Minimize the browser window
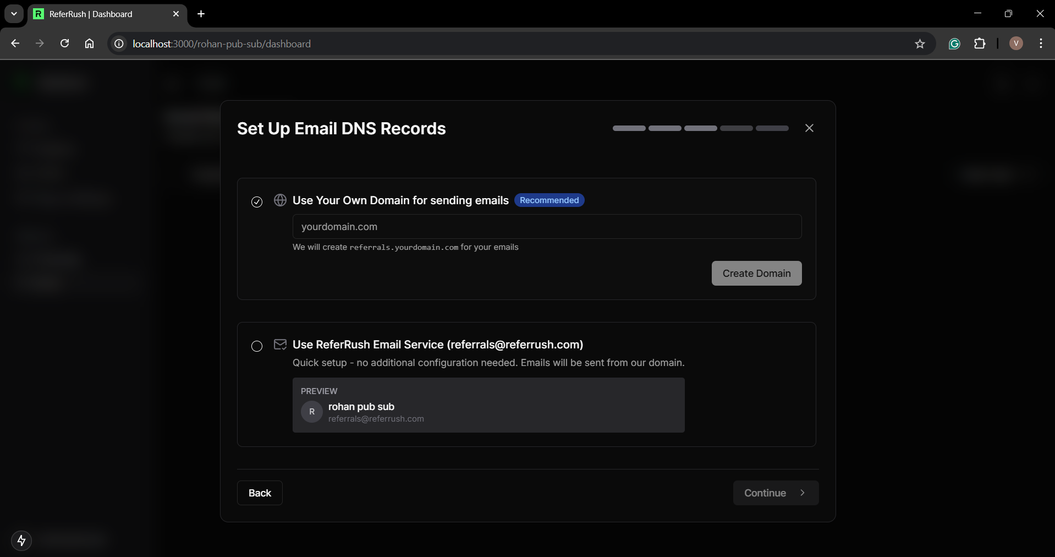This screenshot has height=557, width=1055. (977, 14)
